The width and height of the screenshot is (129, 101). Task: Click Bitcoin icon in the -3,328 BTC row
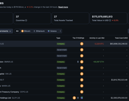[82, 44]
